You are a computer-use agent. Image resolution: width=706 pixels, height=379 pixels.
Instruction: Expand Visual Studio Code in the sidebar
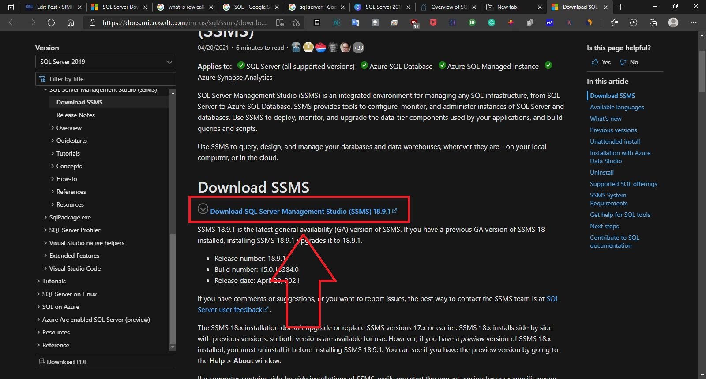pyautogui.click(x=45, y=268)
